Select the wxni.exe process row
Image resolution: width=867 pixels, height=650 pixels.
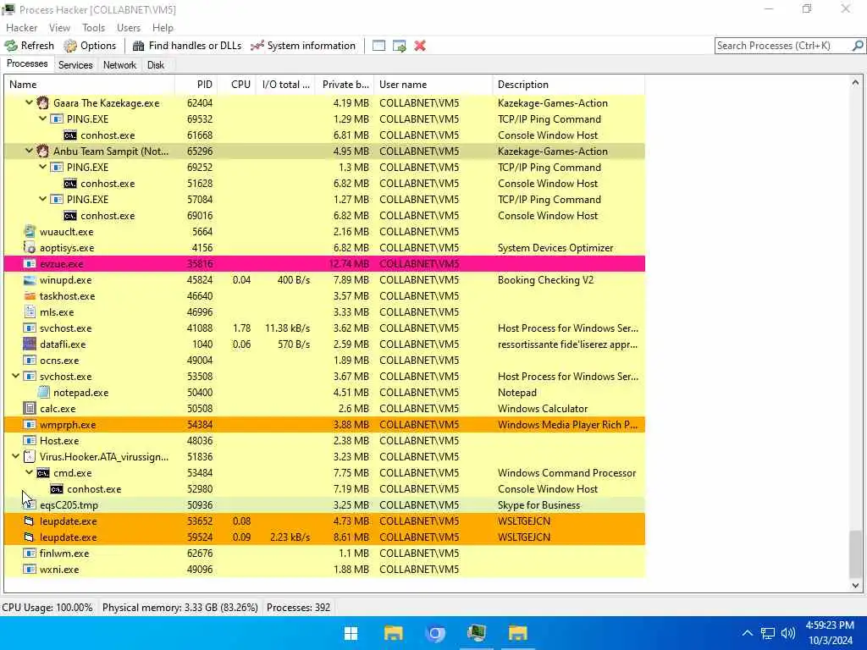tap(324, 569)
